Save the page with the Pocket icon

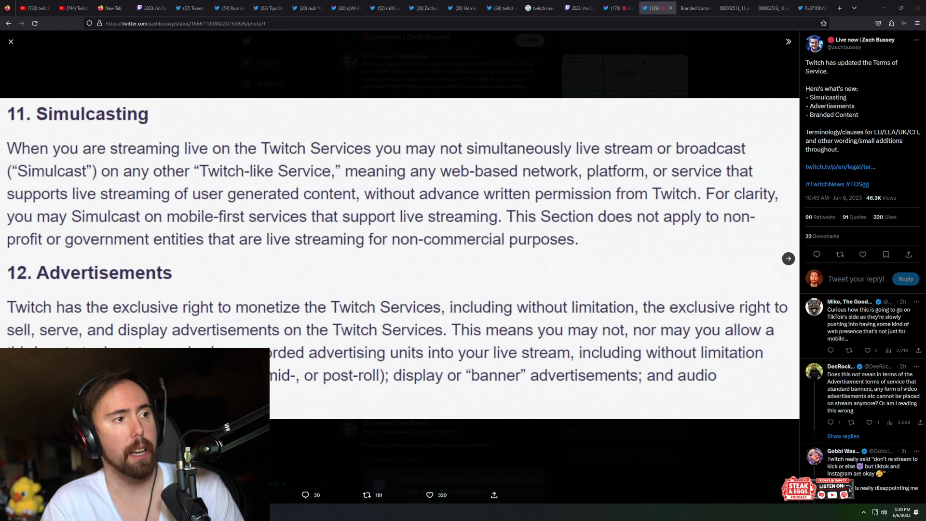878,23
